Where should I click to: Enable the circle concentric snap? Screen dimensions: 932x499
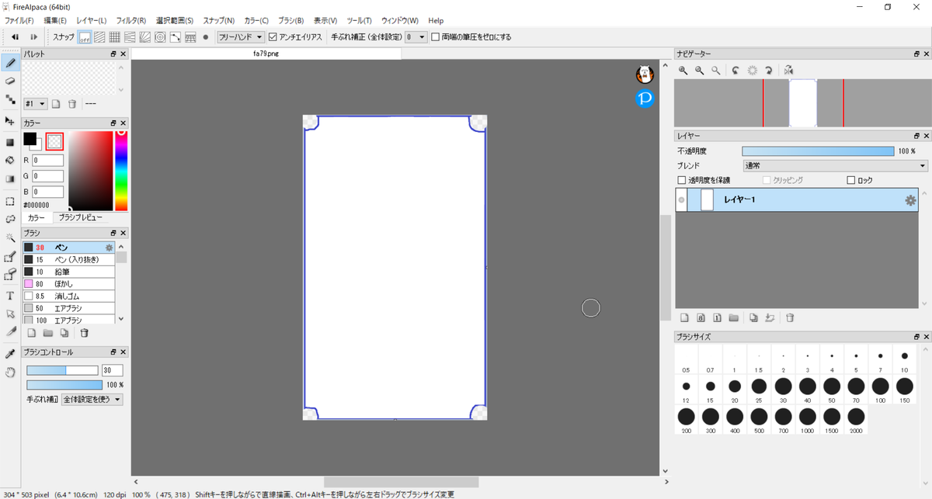click(160, 36)
